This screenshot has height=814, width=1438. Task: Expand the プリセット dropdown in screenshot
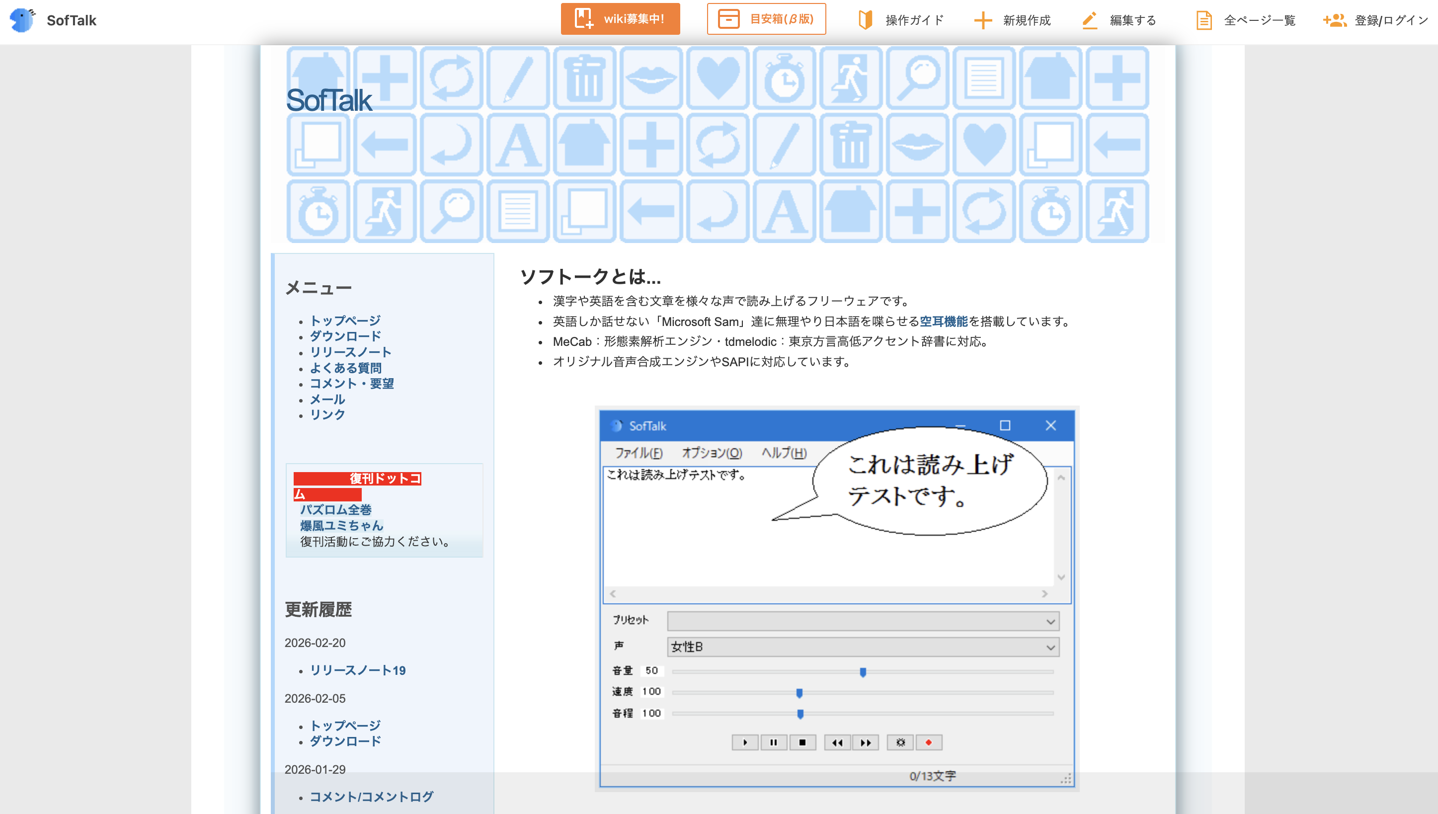point(863,622)
